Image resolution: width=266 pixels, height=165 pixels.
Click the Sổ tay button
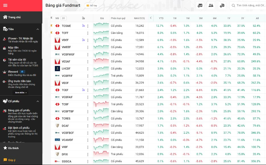(92, 5)
